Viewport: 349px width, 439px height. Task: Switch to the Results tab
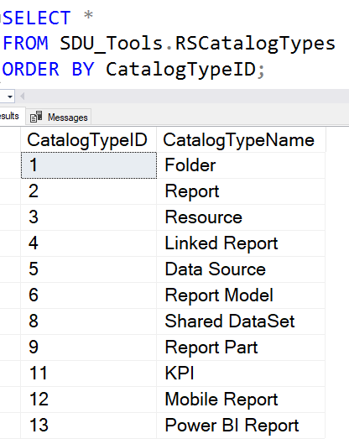click(11, 116)
